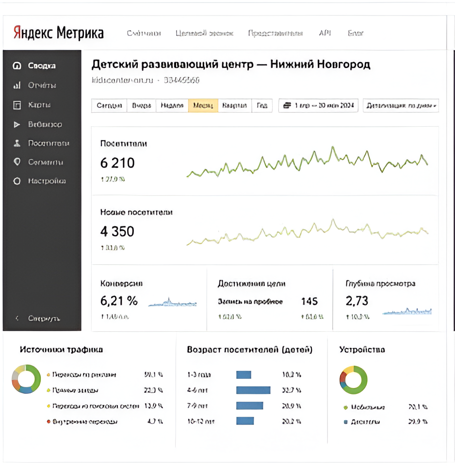This screenshot has width=455, height=474.
Task: Select the Карты sidebar icon
Action: 17,105
